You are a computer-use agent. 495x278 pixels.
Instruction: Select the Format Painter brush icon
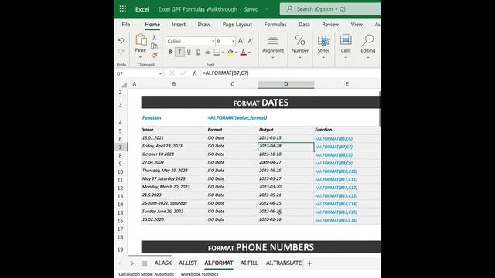point(155,55)
